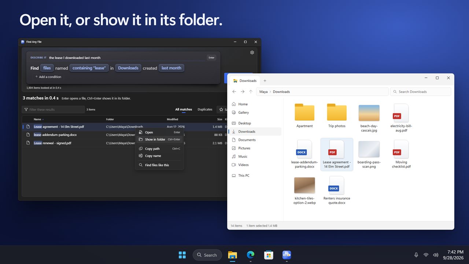Click the Search Downloads box
The height and width of the screenshot is (264, 469).
click(420, 92)
